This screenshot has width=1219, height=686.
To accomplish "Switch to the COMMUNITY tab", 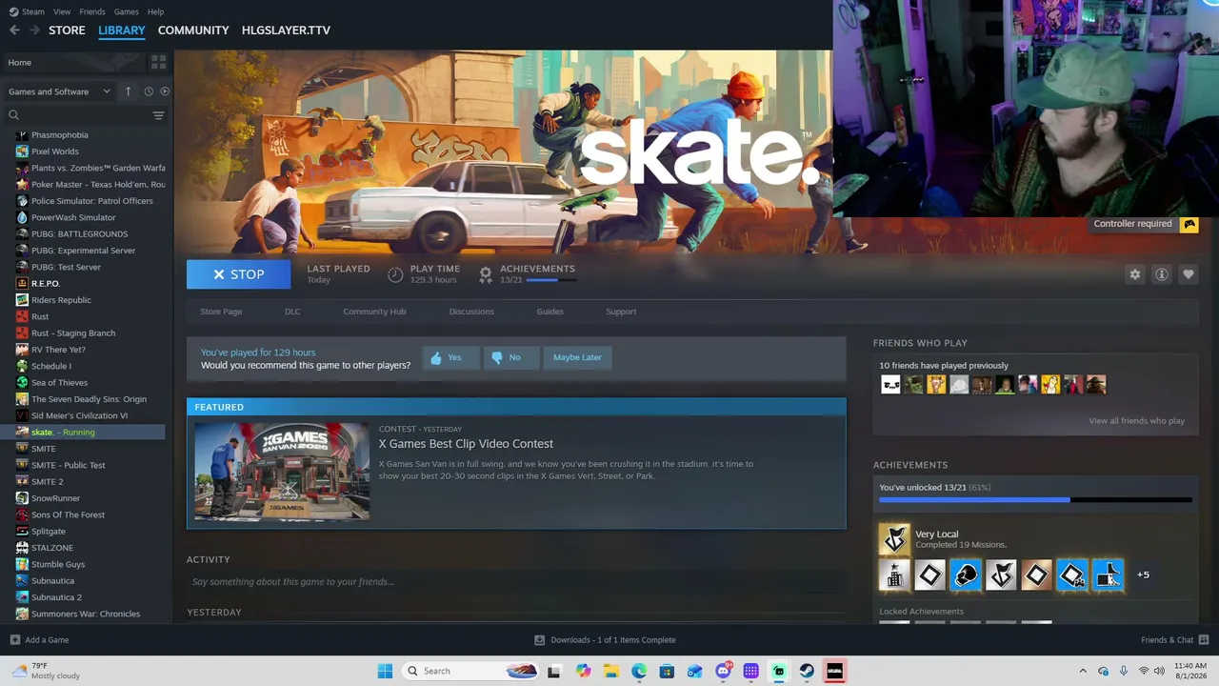I will (x=193, y=30).
